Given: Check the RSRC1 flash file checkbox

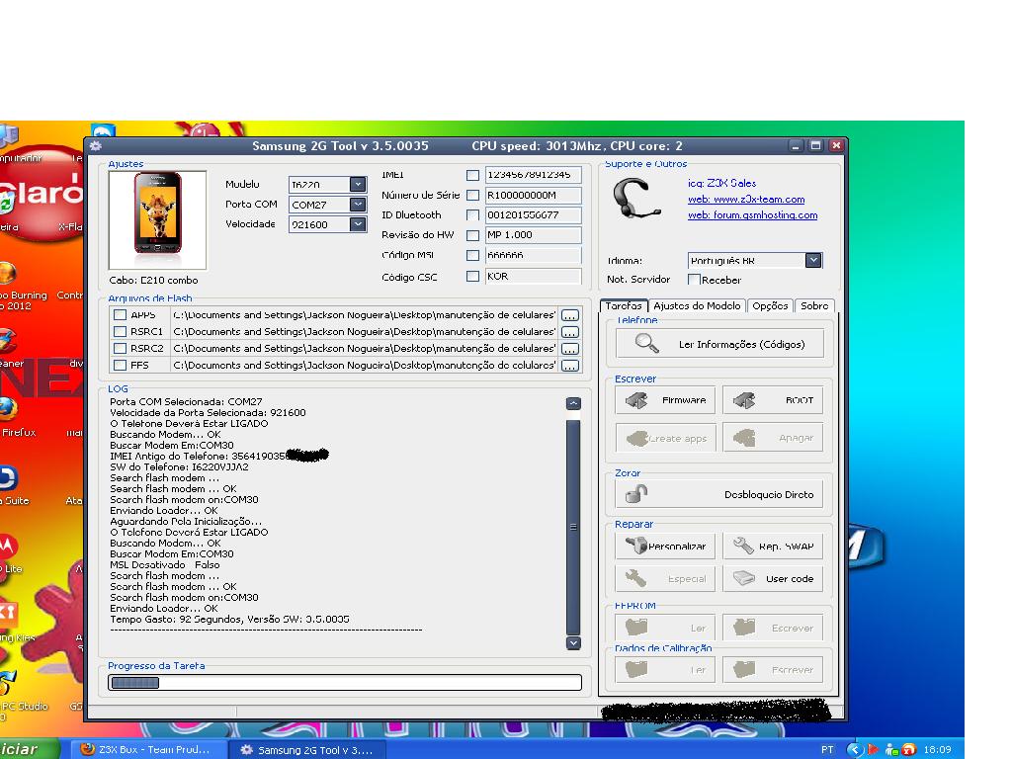Looking at the screenshot, I should pyautogui.click(x=120, y=332).
